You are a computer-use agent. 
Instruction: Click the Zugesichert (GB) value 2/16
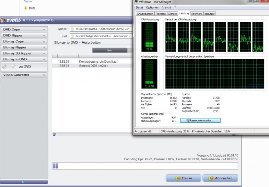click(216, 111)
